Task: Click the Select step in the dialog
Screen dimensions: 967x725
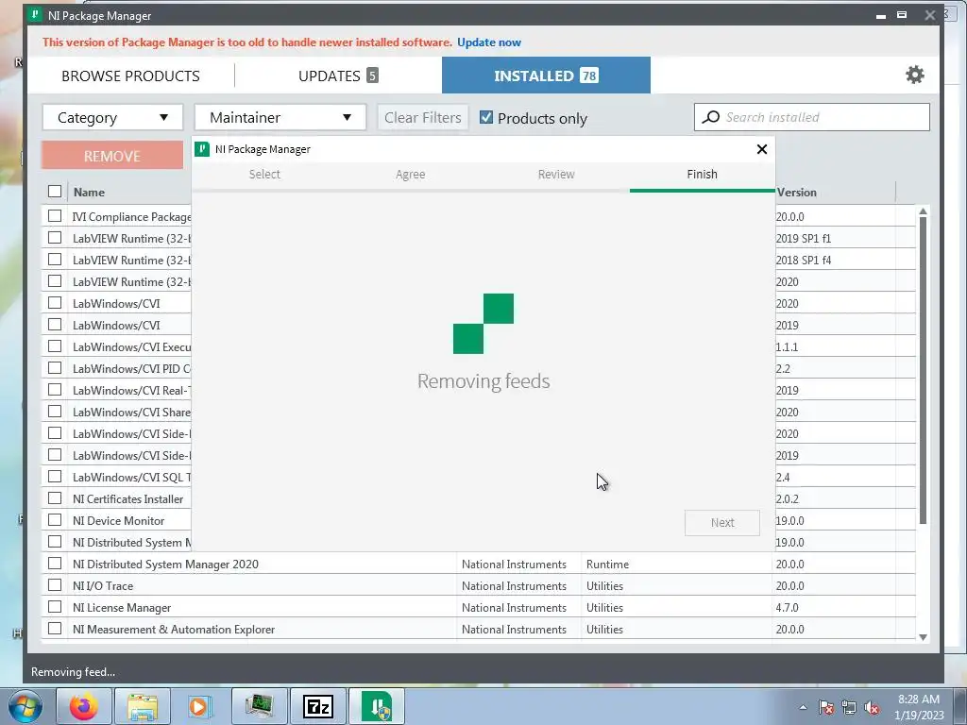Action: (264, 175)
